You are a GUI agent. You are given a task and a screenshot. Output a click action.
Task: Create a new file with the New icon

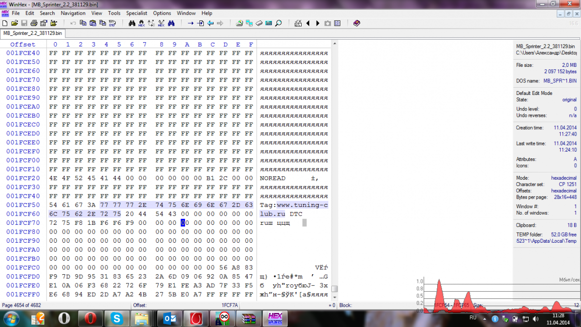coord(5,23)
